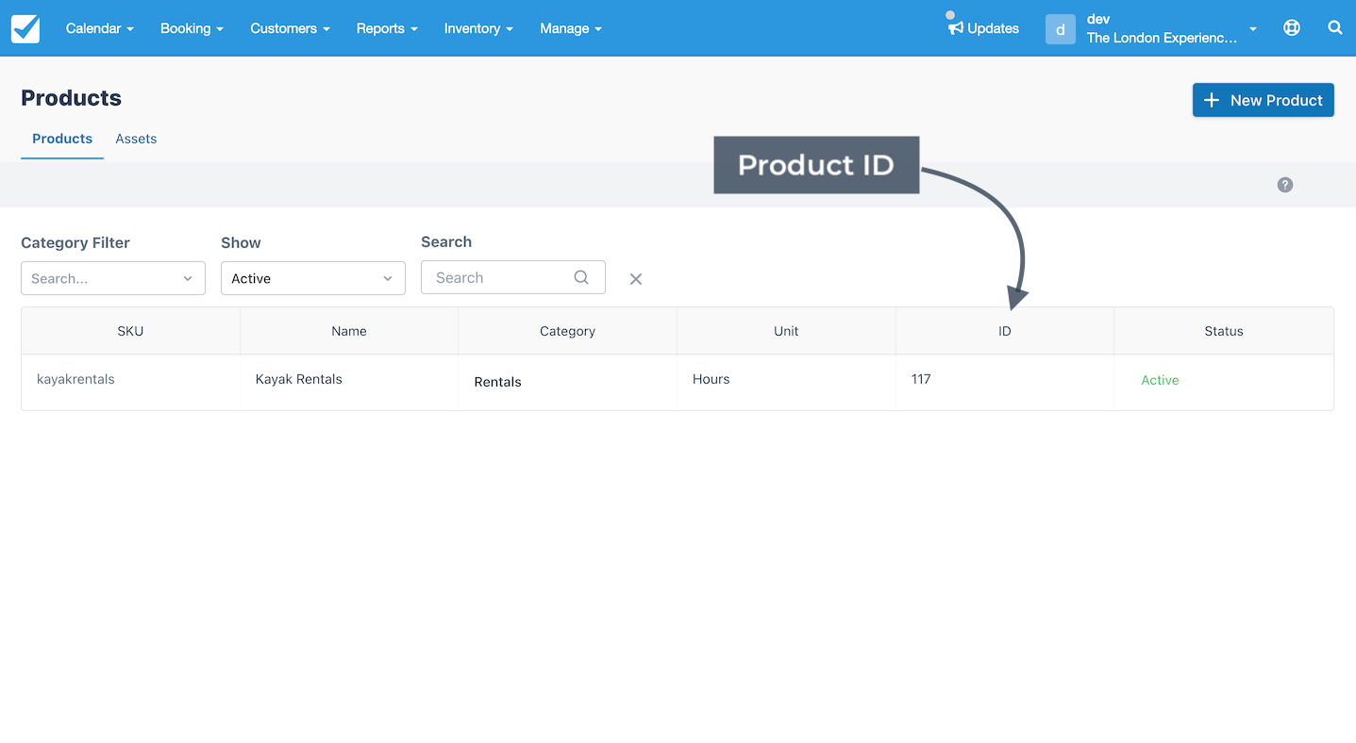Viewport: 1356px width, 743px height.
Task: Click the 'Rentals' category cell
Action: point(498,382)
